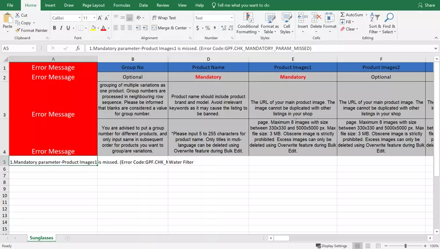Click the Merge & Center button
This screenshot has width=440, height=249.
click(x=169, y=28)
